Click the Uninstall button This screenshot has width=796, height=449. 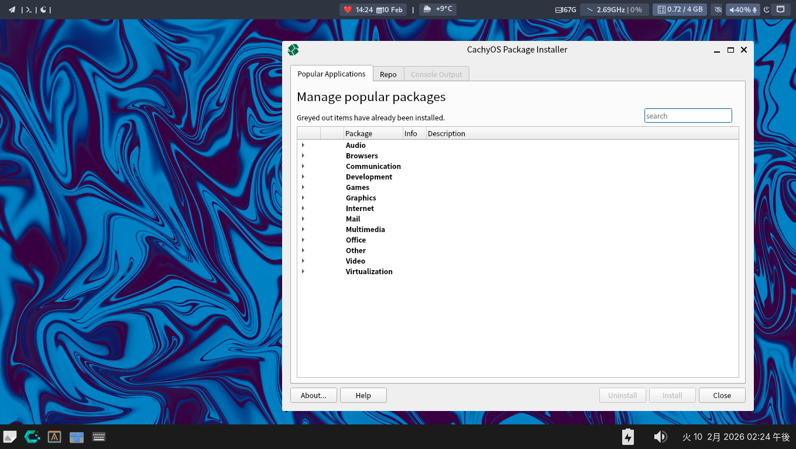click(623, 395)
